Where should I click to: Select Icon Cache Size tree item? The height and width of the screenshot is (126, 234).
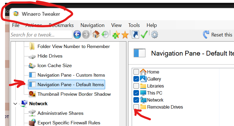coord(55,65)
